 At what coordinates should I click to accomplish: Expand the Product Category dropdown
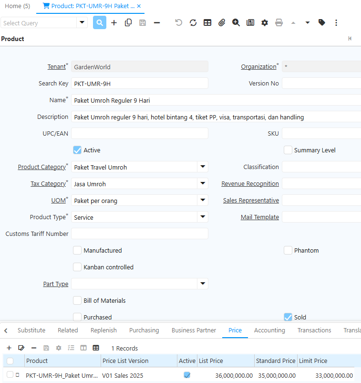pyautogui.click(x=203, y=167)
